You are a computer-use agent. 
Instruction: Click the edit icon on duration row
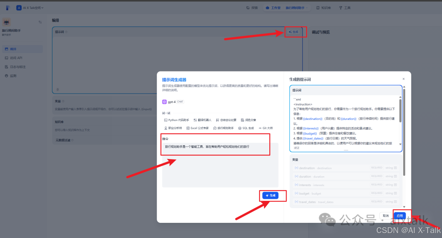point(395,176)
